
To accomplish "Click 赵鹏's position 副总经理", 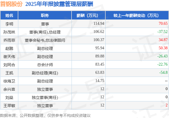I will (45, 48).
